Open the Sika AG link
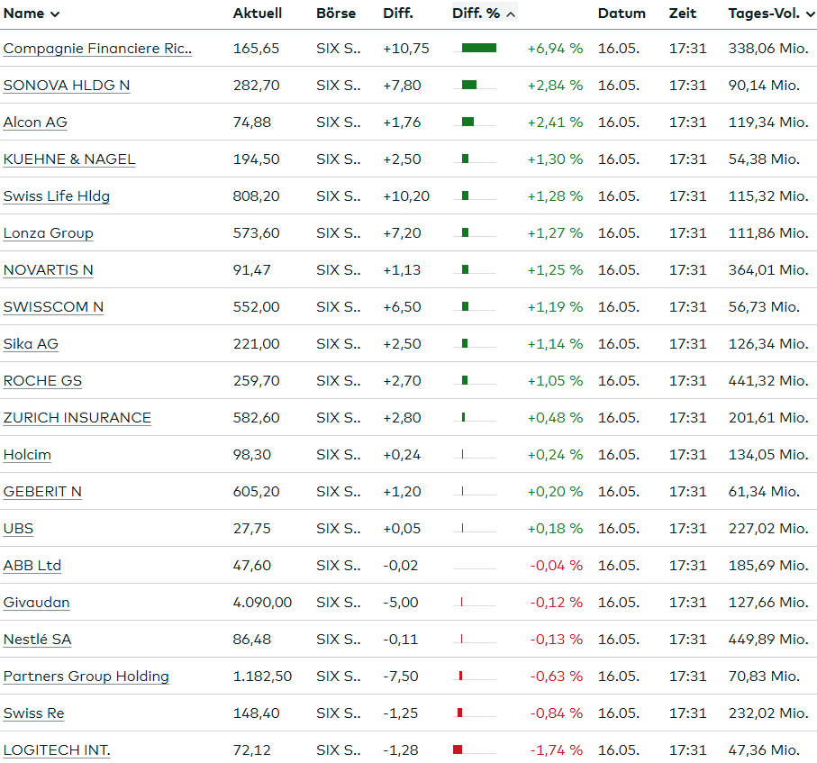Viewport: 817px width, 763px height. tap(31, 344)
